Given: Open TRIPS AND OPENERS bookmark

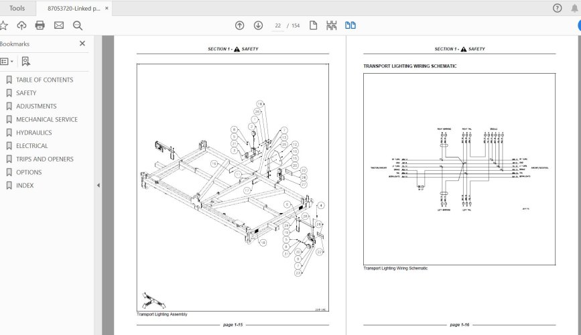Looking at the screenshot, I should [44, 159].
